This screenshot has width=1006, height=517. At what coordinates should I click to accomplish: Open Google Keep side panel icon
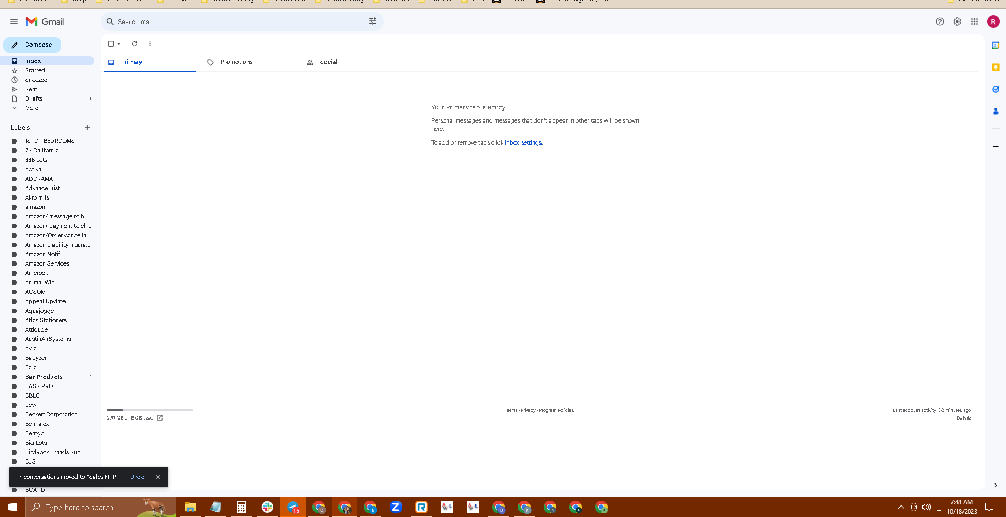tap(996, 68)
